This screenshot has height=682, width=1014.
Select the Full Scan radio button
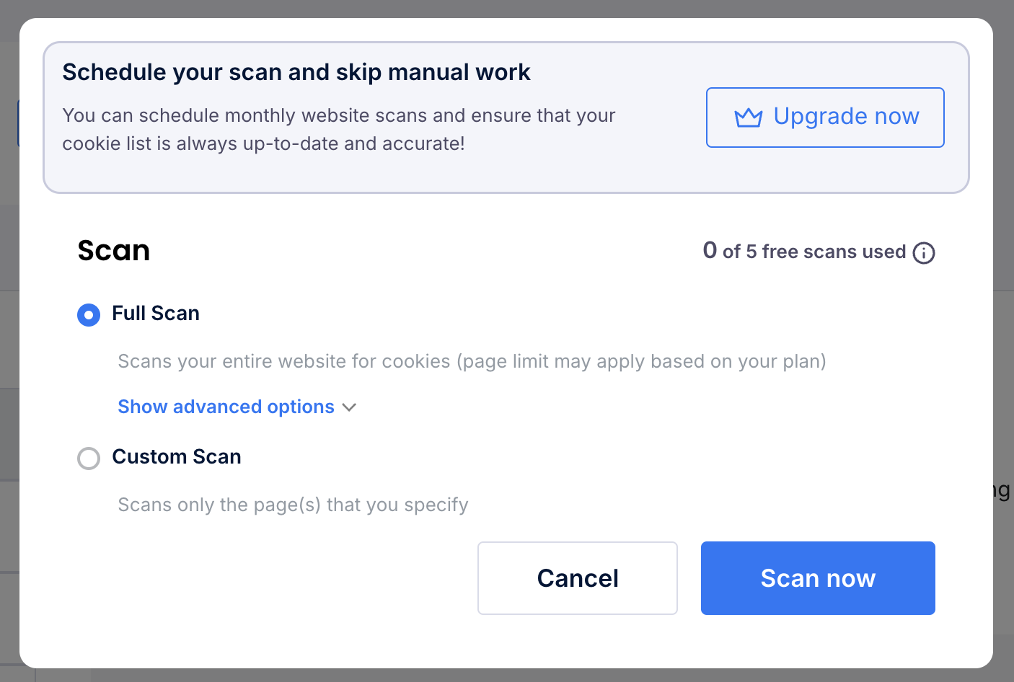89,315
